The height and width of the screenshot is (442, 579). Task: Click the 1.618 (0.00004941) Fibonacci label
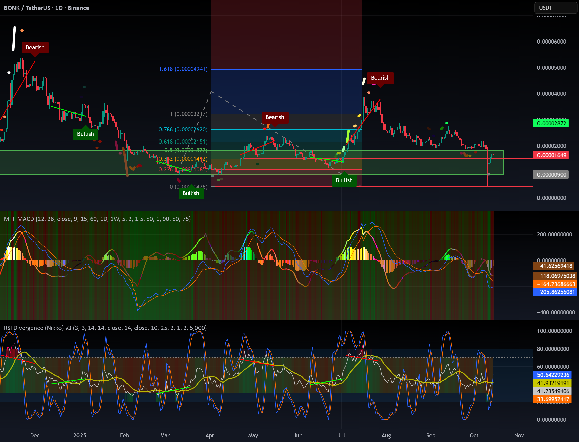[x=183, y=69]
